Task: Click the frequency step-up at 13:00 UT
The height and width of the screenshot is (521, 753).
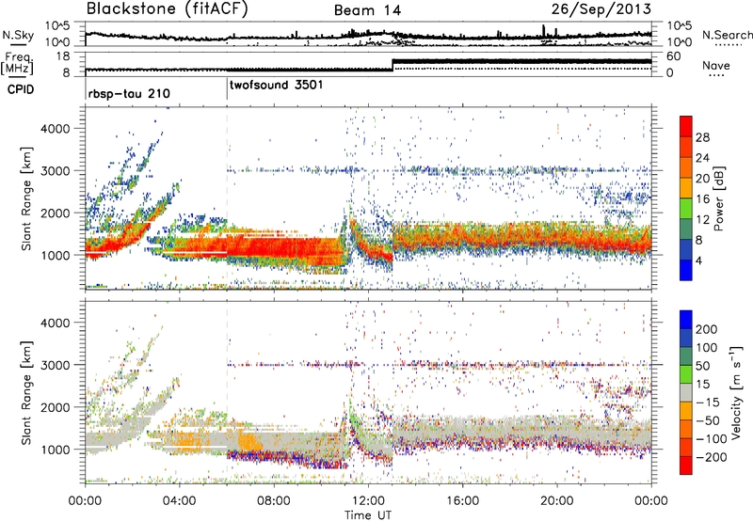Action: click(x=393, y=65)
